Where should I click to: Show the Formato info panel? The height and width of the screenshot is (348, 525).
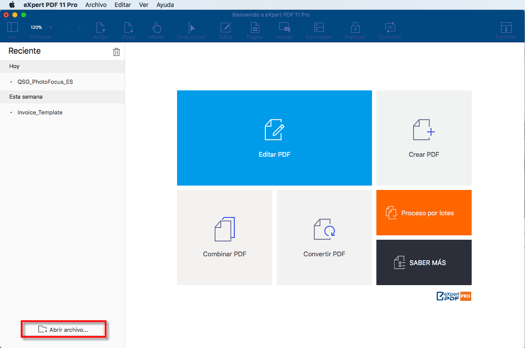(x=506, y=28)
